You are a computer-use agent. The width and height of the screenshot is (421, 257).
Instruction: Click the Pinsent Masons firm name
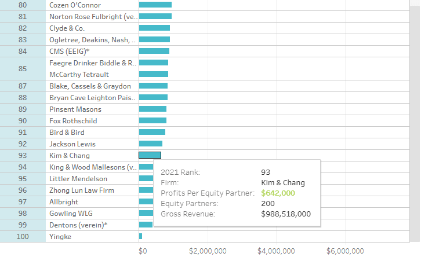point(75,109)
